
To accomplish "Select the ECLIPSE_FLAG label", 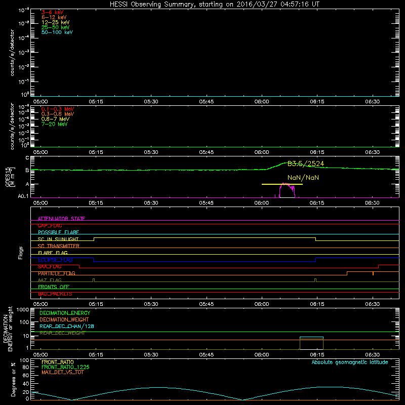I will [55, 260].
